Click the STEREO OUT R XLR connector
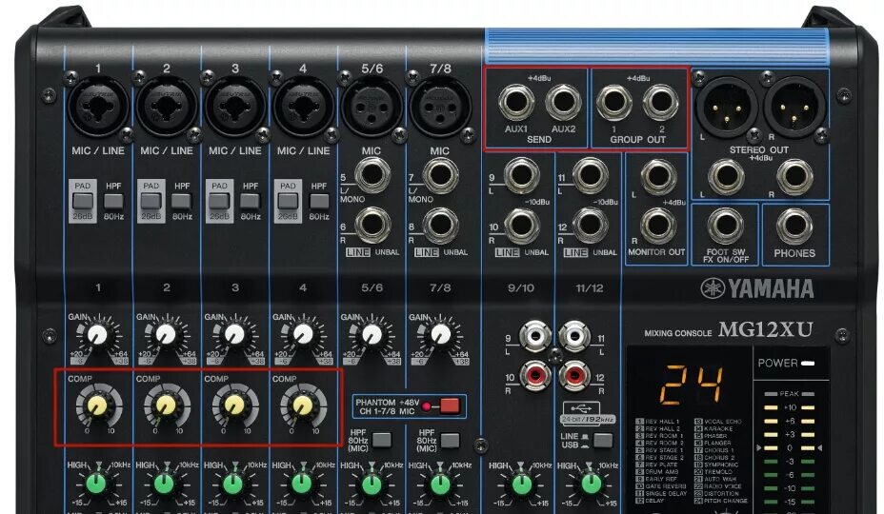Image resolution: width=884 pixels, height=514 pixels. pos(794,107)
